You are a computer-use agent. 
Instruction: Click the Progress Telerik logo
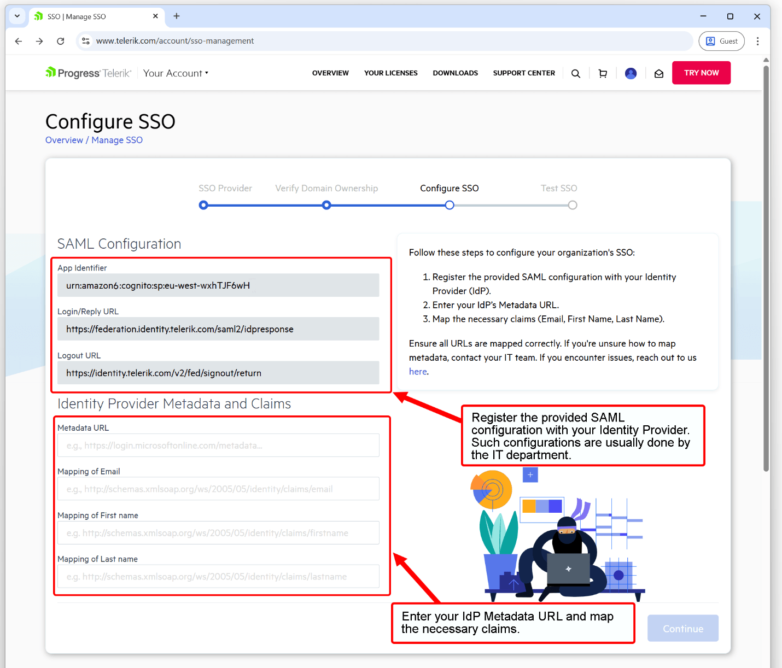89,73
